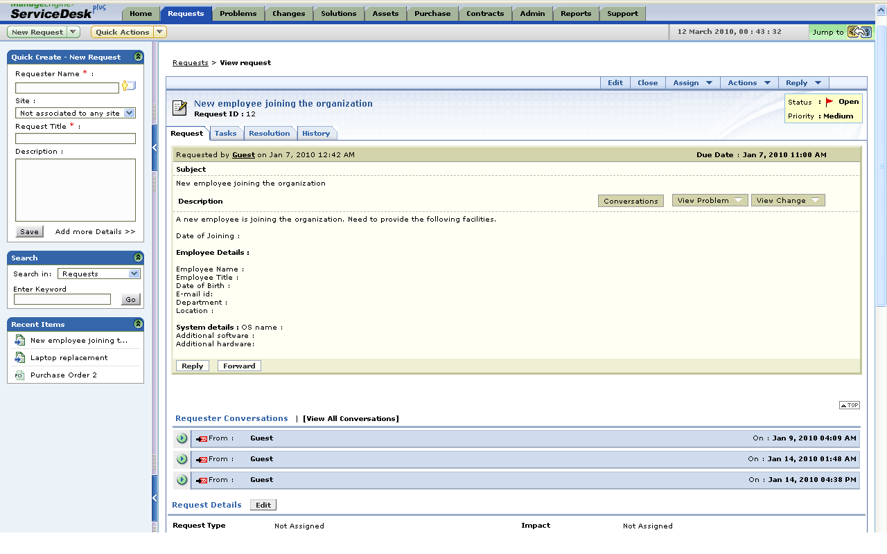Click Edit beside Request Details
Viewport: 887px width, 554px height.
263,505
